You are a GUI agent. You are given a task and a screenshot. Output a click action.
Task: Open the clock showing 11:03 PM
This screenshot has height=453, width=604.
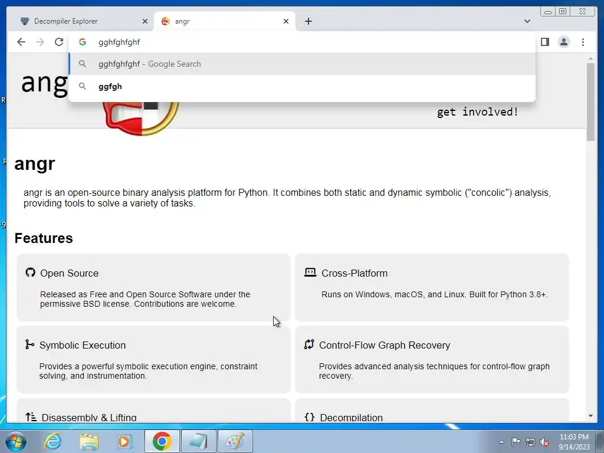pos(574,442)
